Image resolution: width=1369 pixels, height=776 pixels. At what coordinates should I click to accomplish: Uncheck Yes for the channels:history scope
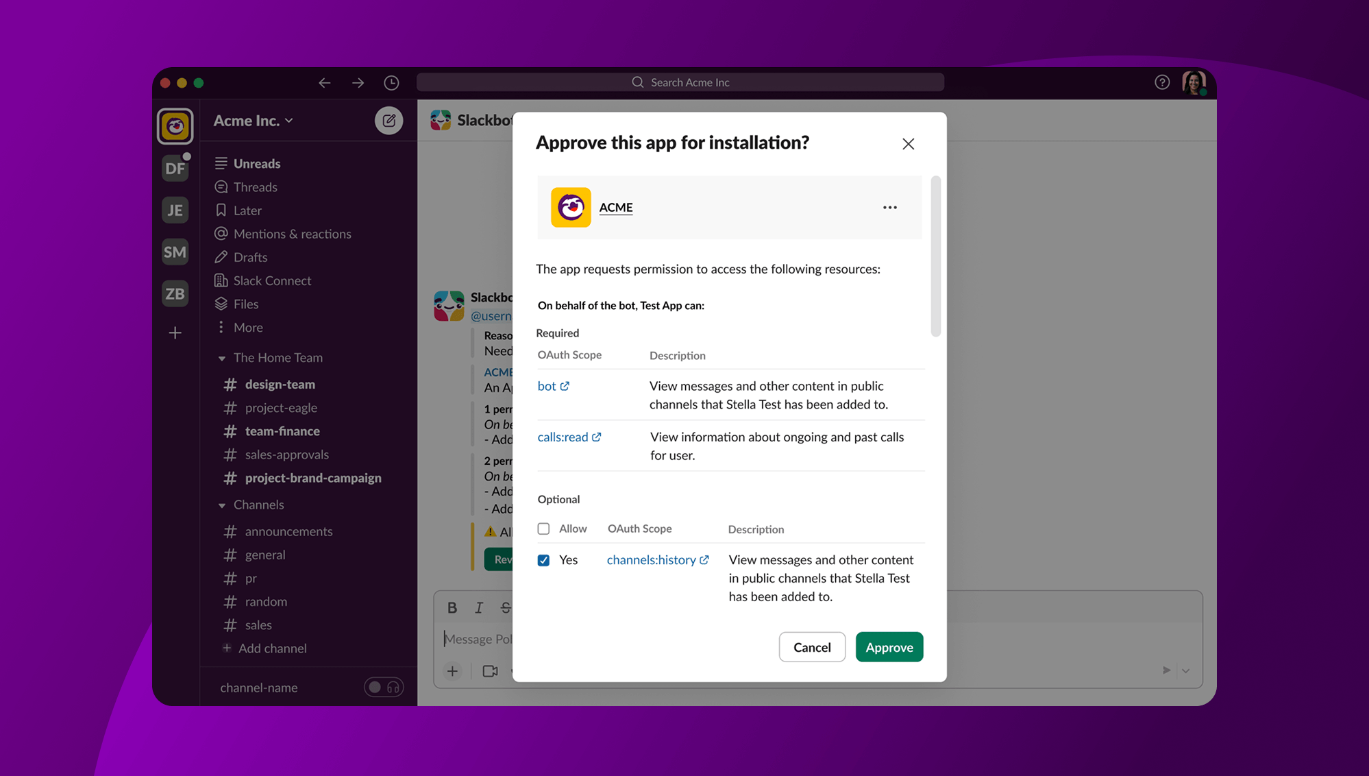[x=543, y=560]
